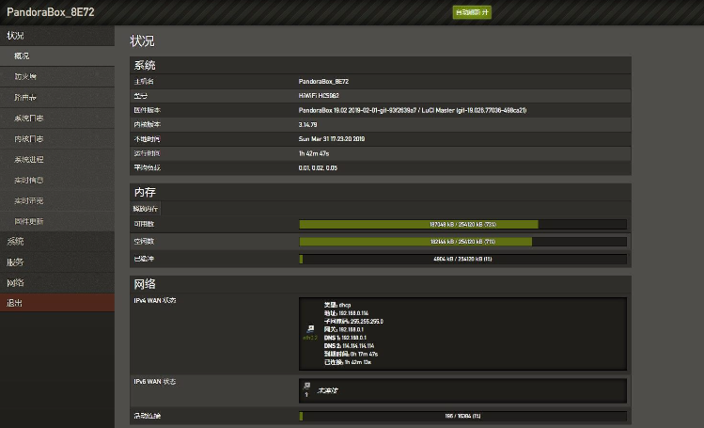This screenshot has width=704, height=428.
Task: Expand the 网络 sidebar menu
Action: (15, 283)
